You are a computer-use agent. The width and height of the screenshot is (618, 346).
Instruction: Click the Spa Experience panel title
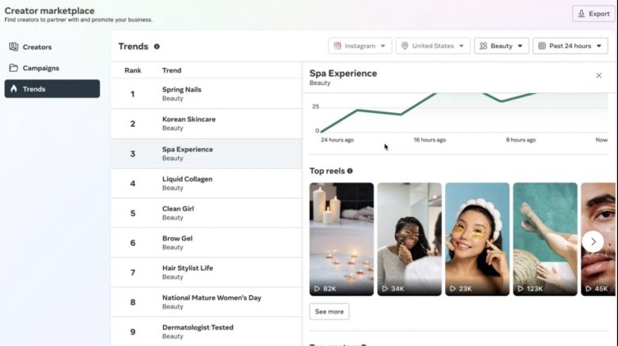point(343,74)
